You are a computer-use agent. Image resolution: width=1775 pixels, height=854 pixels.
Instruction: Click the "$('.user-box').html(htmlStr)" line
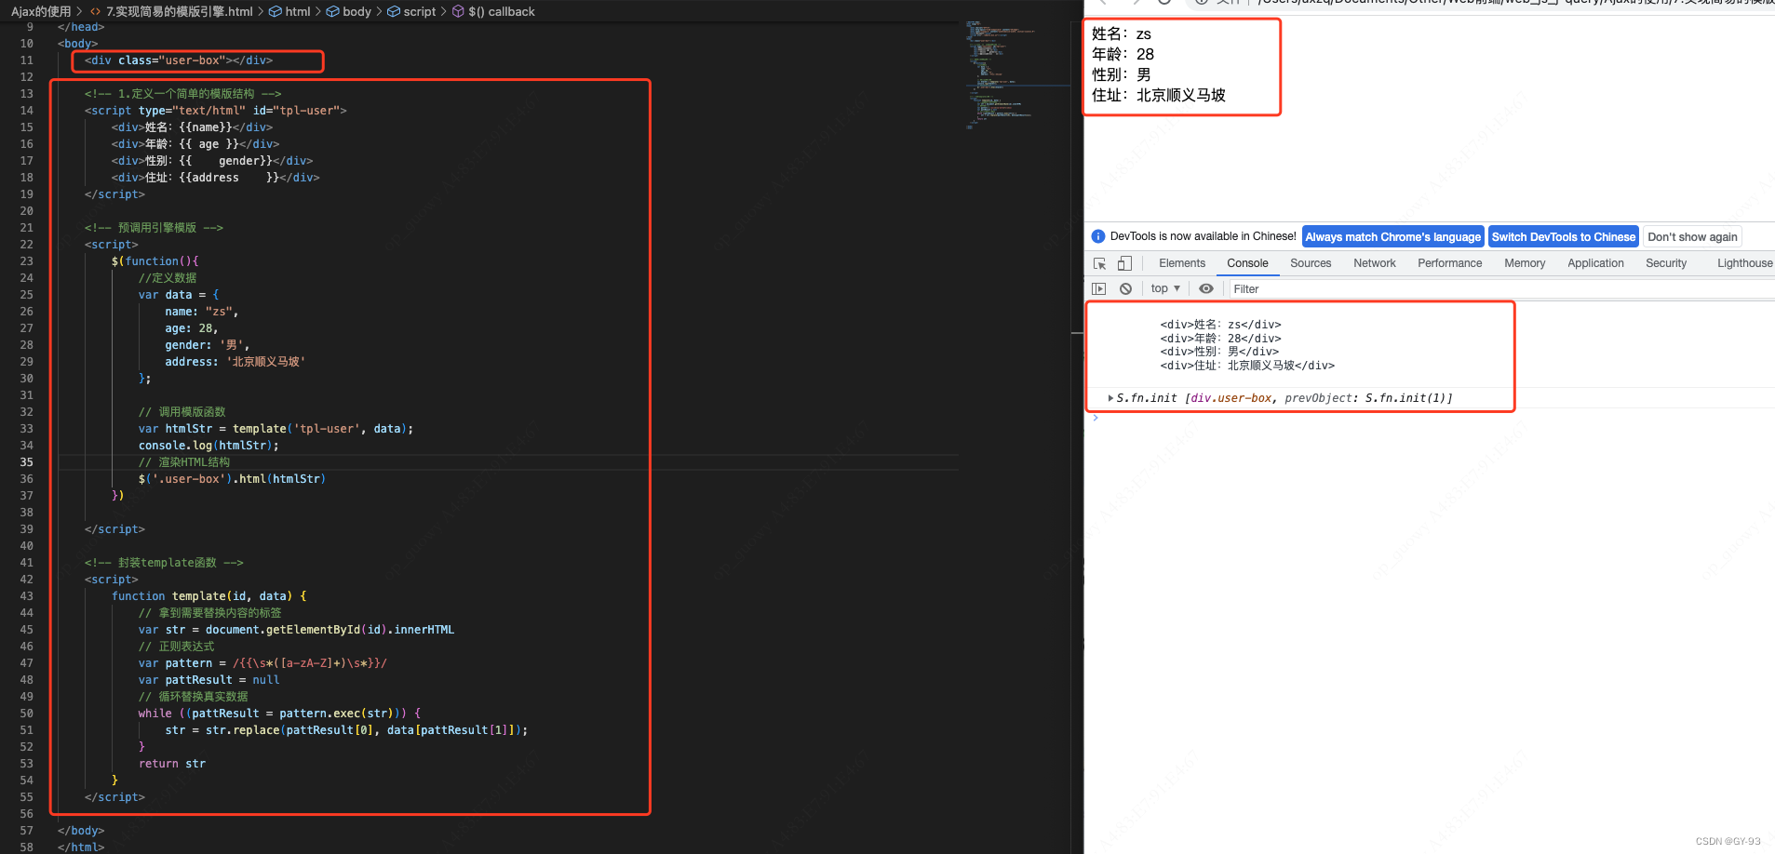tap(232, 479)
